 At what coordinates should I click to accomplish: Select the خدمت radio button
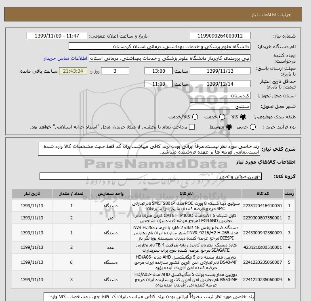(x=222, y=117)
